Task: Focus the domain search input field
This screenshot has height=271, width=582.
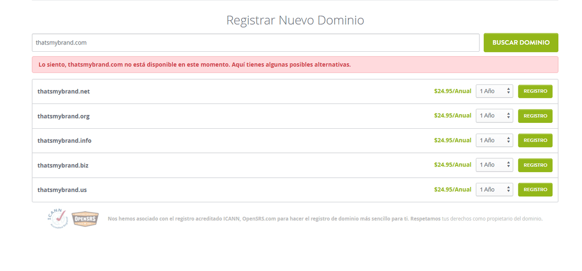Action: 256,43
